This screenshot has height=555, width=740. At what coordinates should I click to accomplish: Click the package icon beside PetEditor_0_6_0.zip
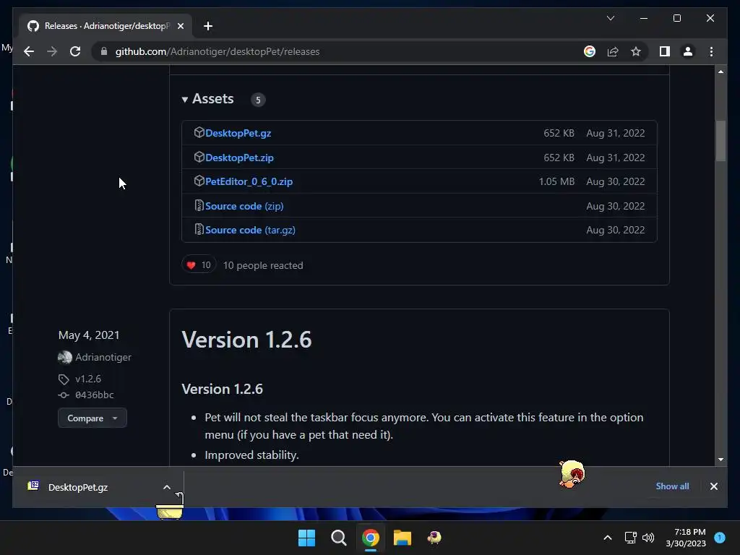coord(199,181)
